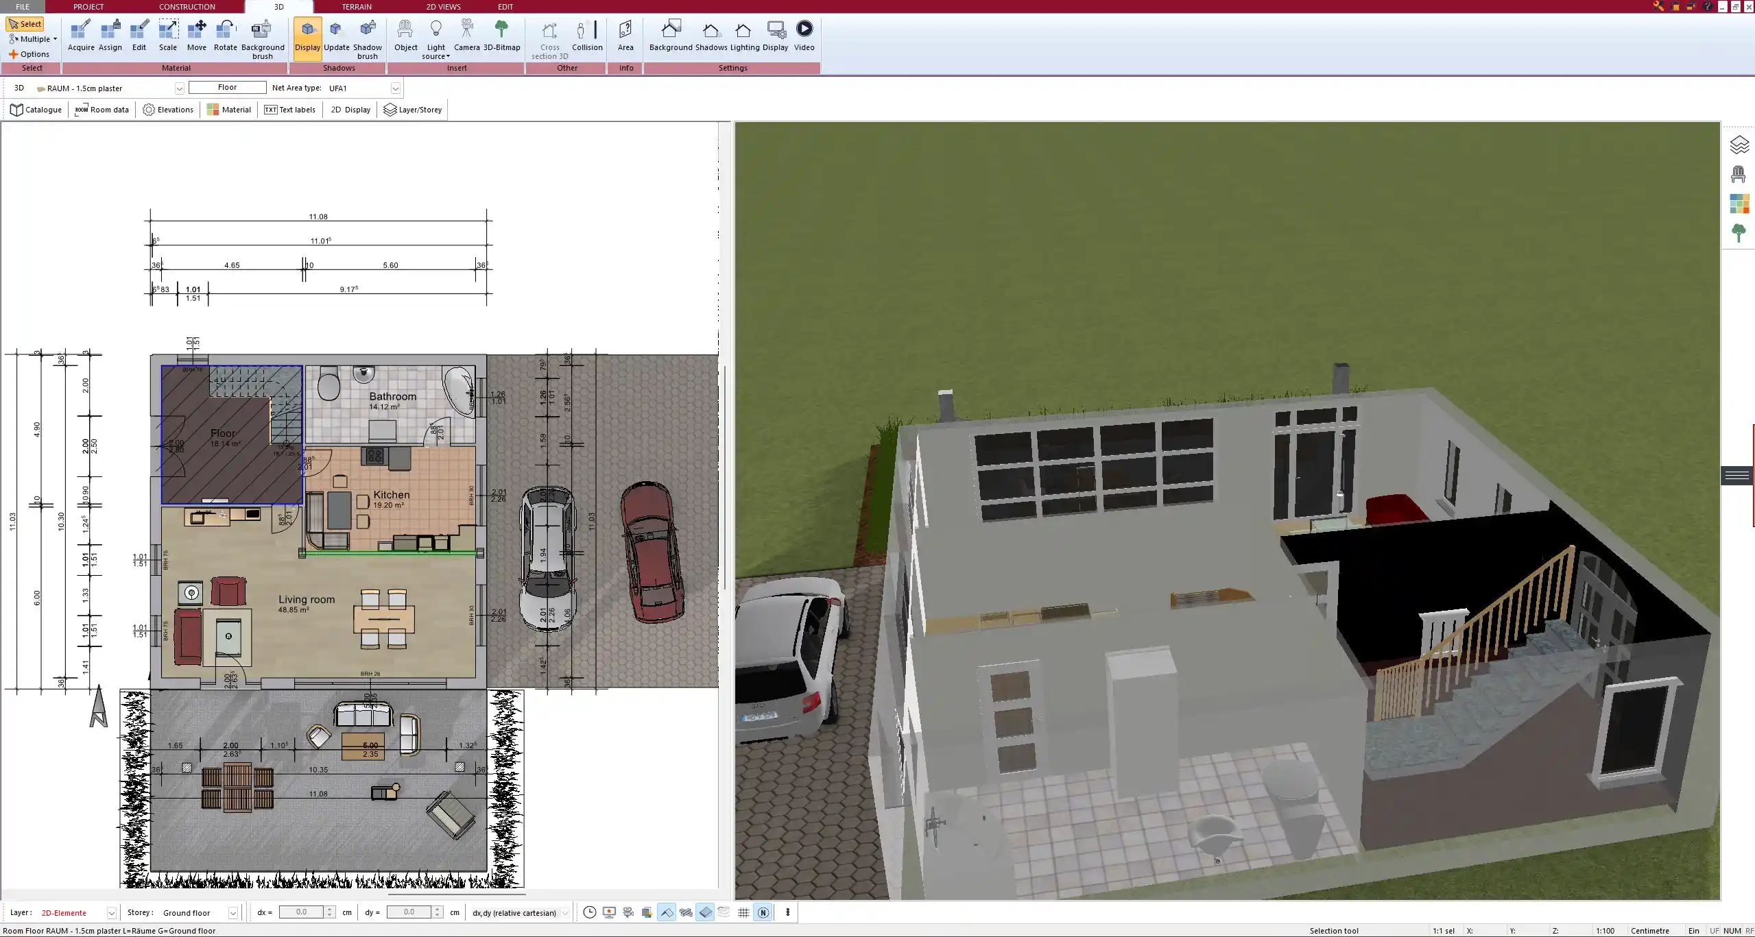
Task: Toggle the greyed stacked-layers button in bottom toolbar
Action: (724, 912)
